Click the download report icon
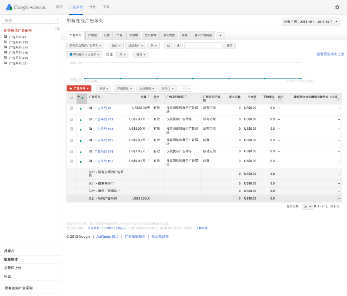 click(x=178, y=45)
